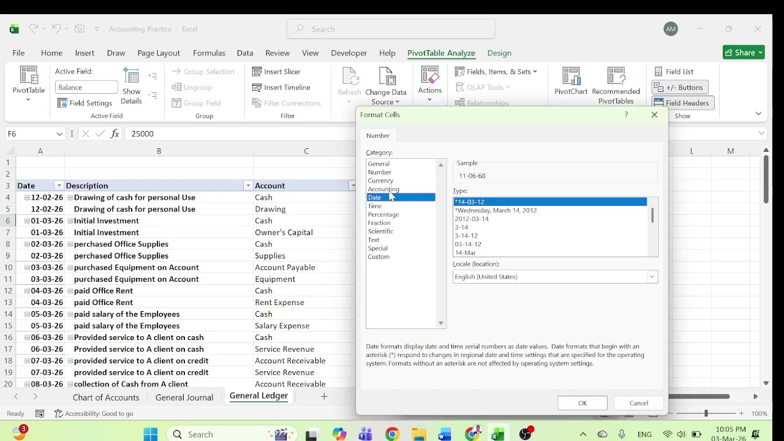The image size is (784, 441).
Task: Choose the 14-Mar date type
Action: [x=466, y=252]
